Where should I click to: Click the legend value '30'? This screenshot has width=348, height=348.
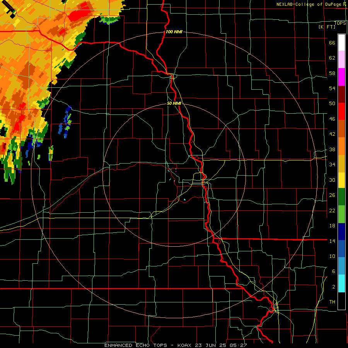coord(332,180)
